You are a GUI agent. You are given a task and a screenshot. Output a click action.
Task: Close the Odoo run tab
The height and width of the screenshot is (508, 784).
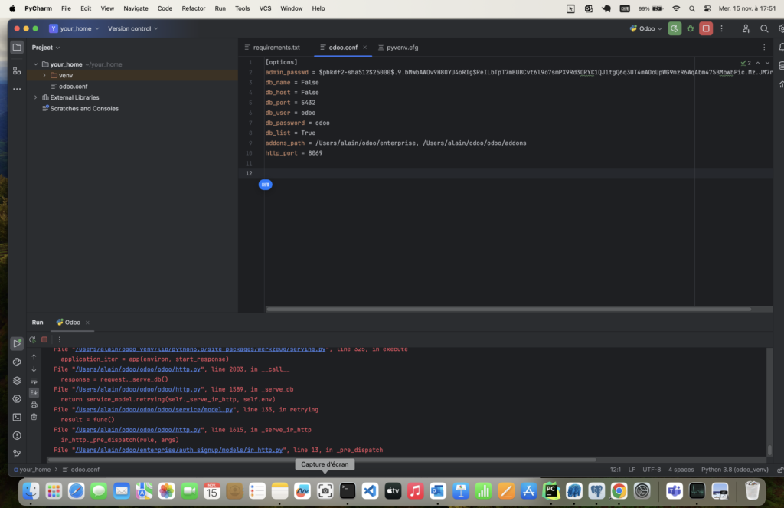tap(87, 323)
